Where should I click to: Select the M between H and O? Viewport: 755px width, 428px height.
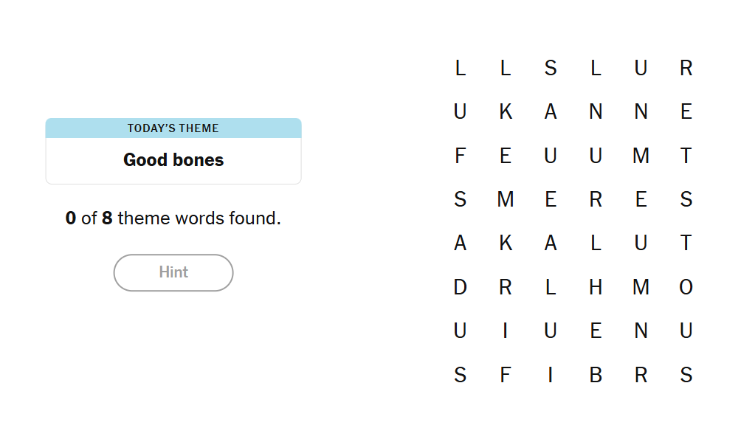click(641, 287)
